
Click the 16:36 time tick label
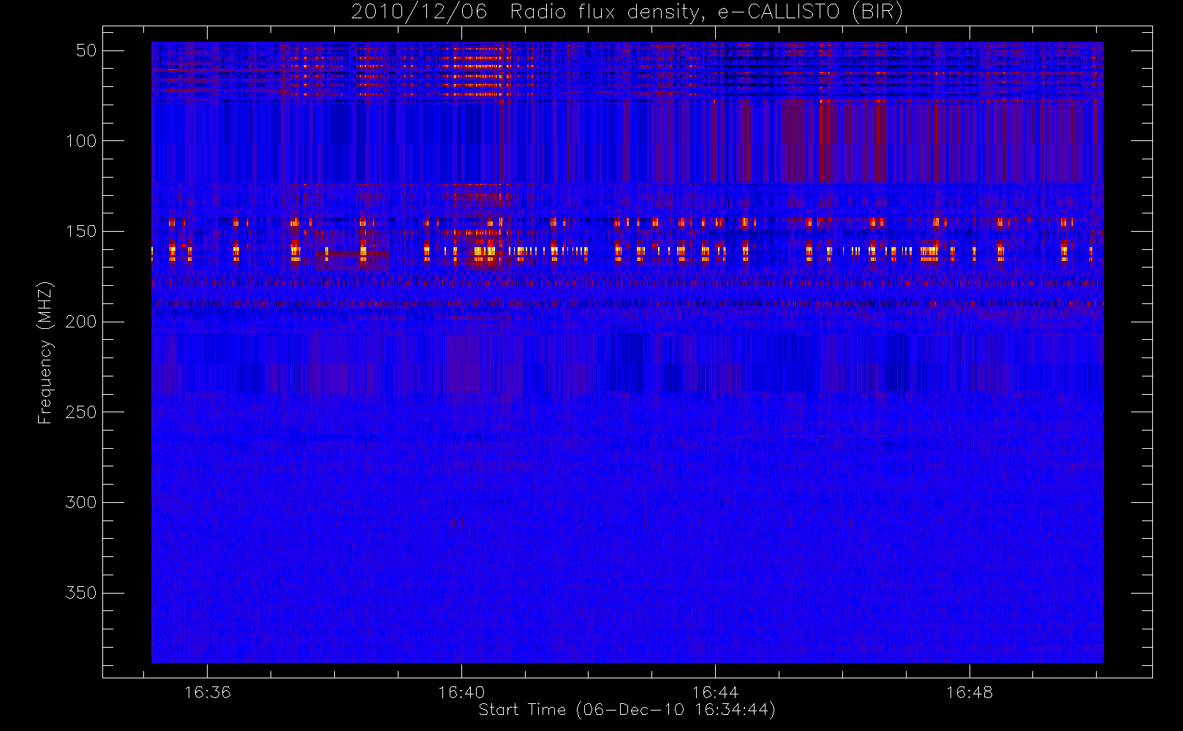207,692
